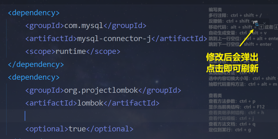Image resolution: width=278 pixels, height=139 pixels.
Task: Click the "com.mysql" groupId value
Action: pos(84,26)
